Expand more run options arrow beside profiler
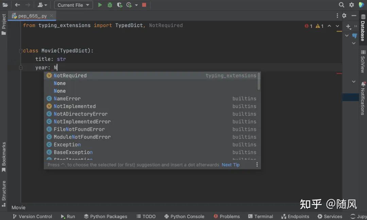The height and width of the screenshot is (220, 367). [136, 5]
